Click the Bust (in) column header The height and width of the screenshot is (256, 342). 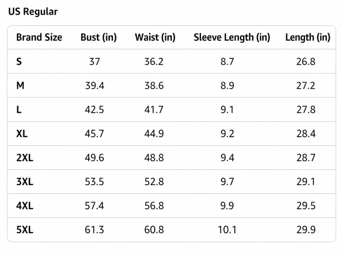tap(98, 37)
